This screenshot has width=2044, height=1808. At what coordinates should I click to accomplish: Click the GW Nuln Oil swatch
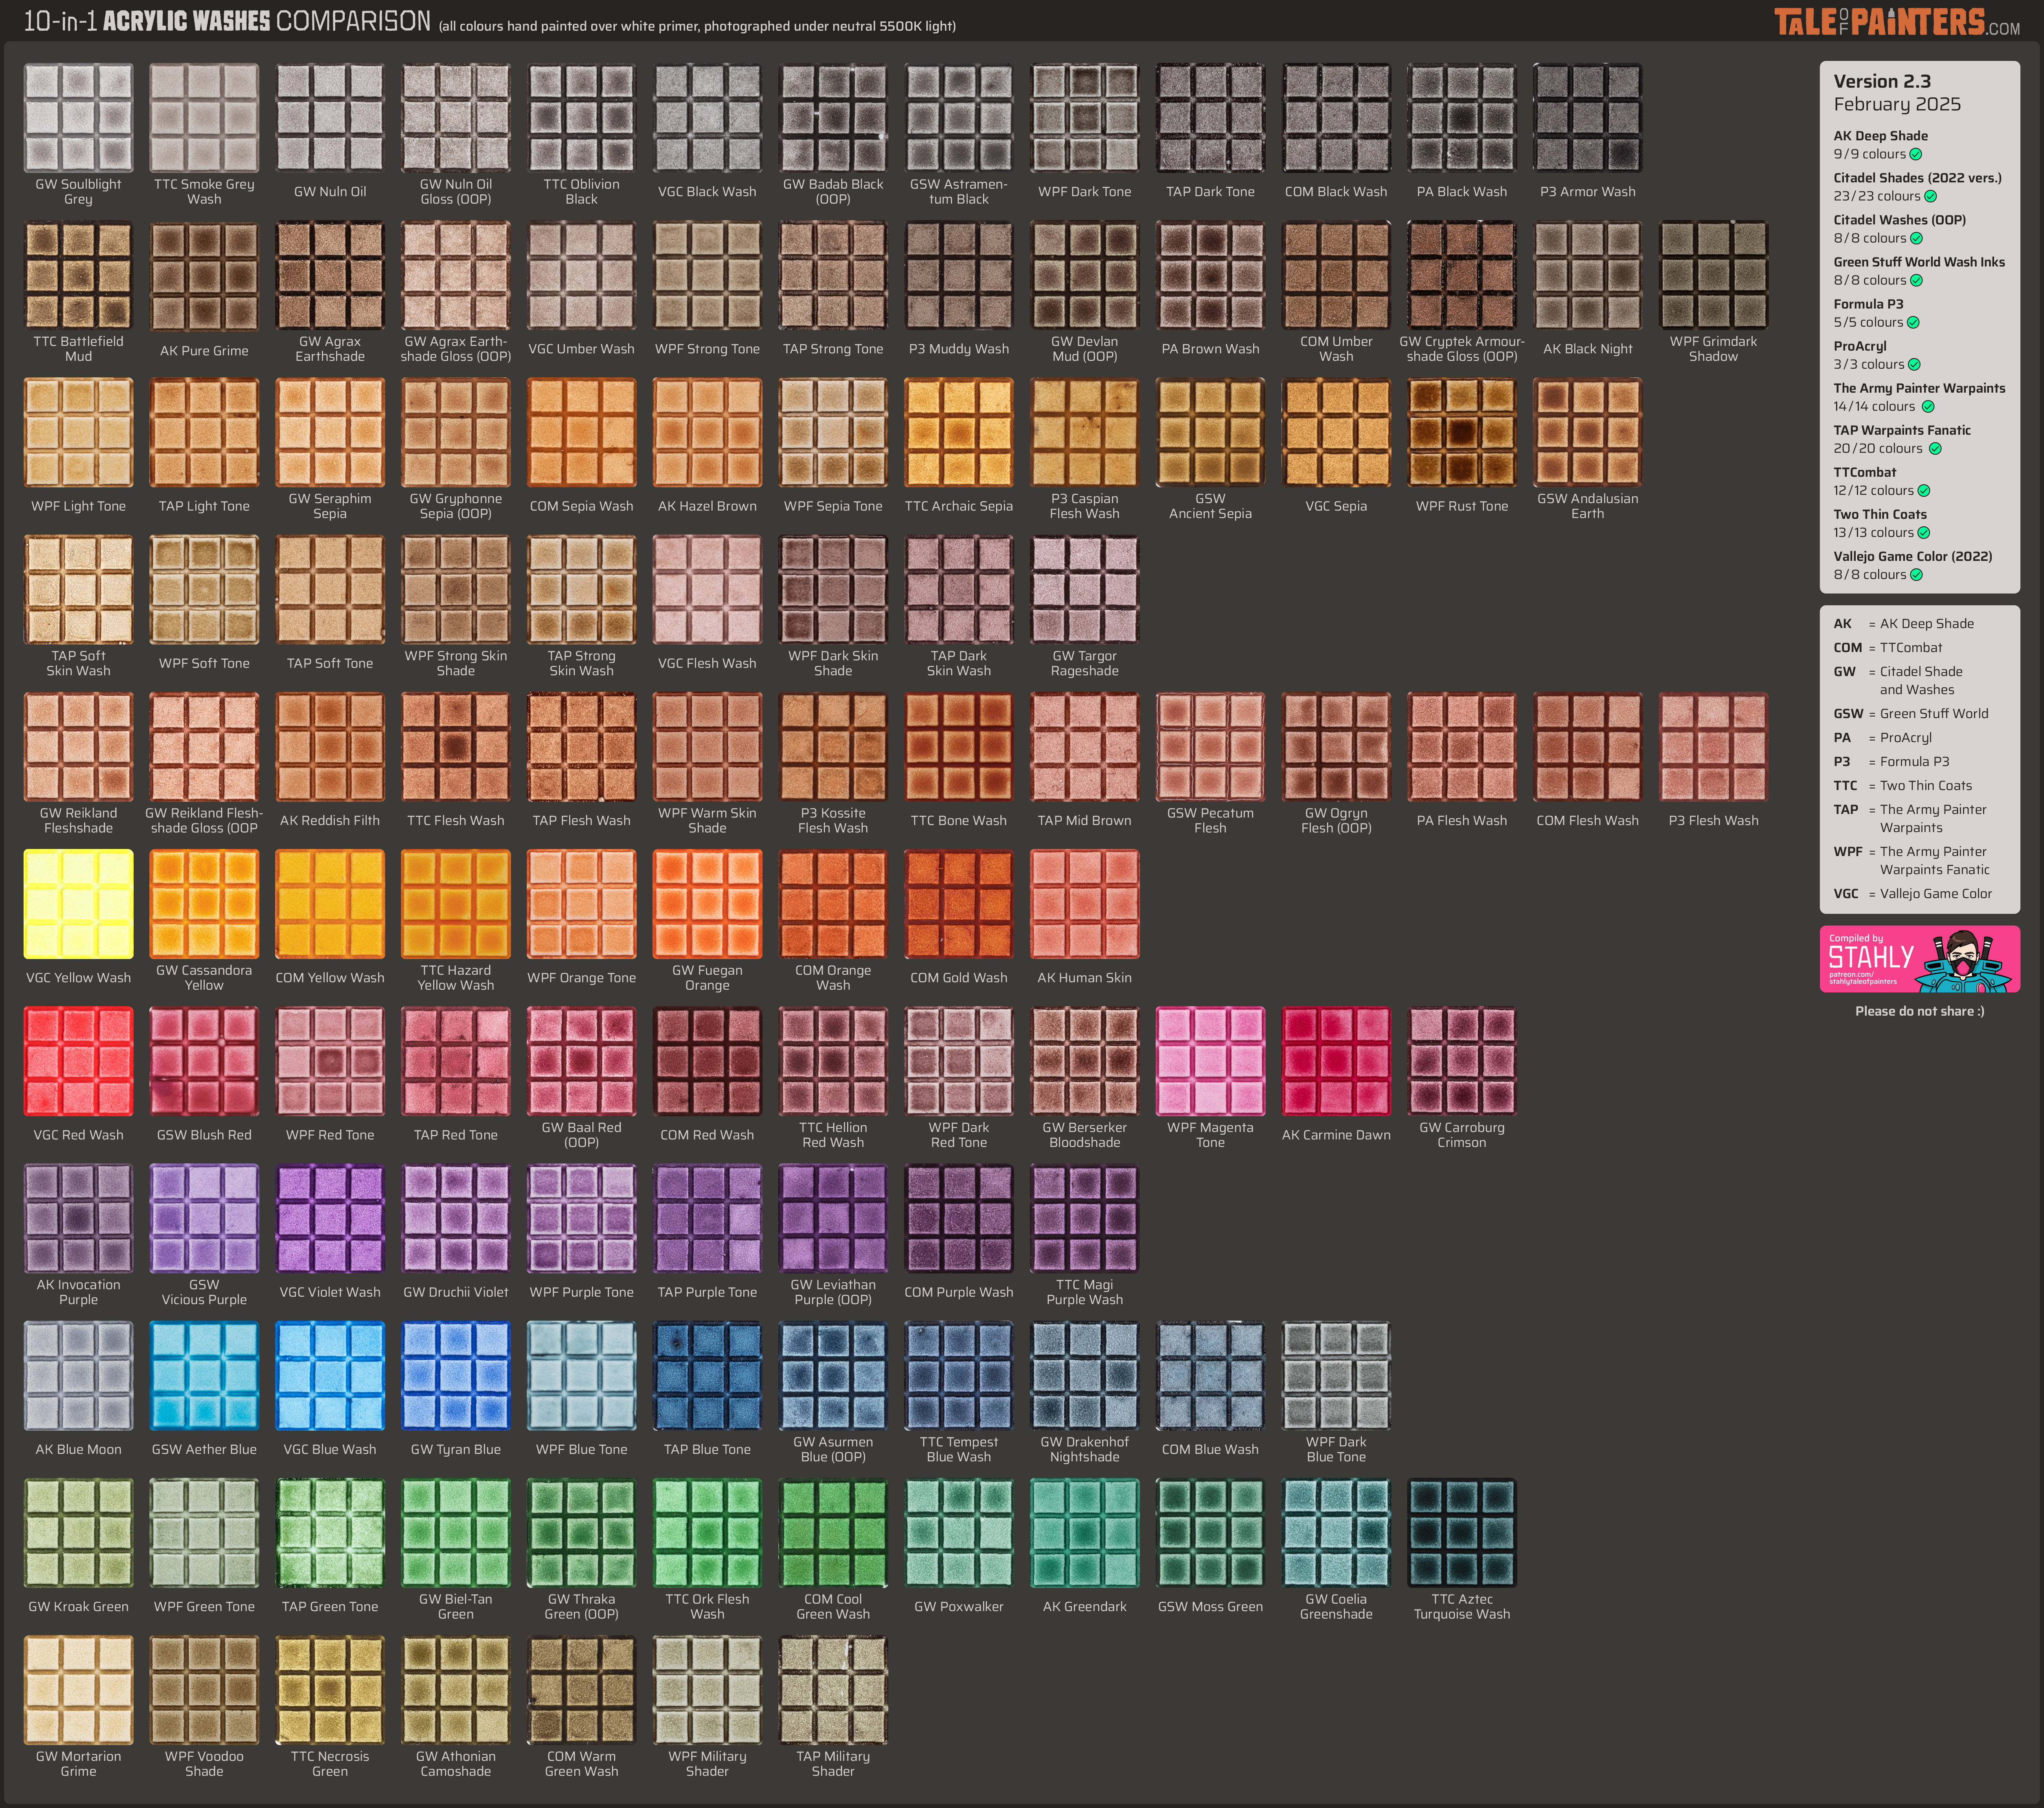pyautogui.click(x=330, y=118)
